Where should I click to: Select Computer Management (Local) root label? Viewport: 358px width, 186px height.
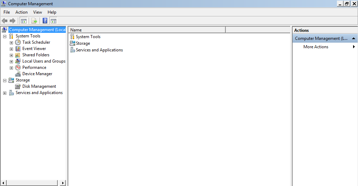pos(37,30)
